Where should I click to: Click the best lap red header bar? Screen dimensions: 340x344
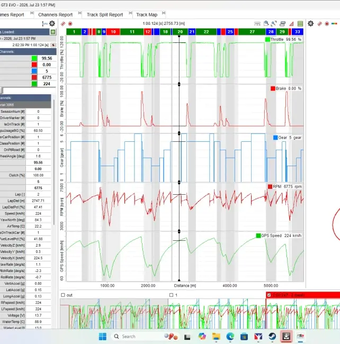click(x=303, y=295)
